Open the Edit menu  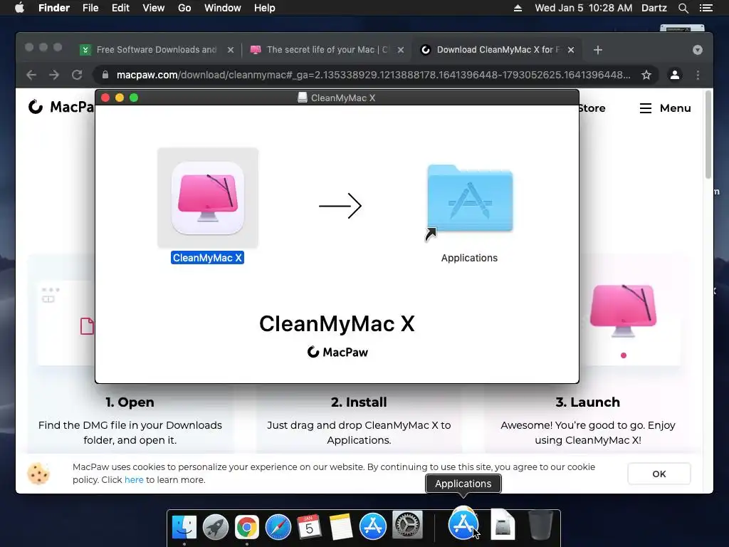[x=120, y=8]
